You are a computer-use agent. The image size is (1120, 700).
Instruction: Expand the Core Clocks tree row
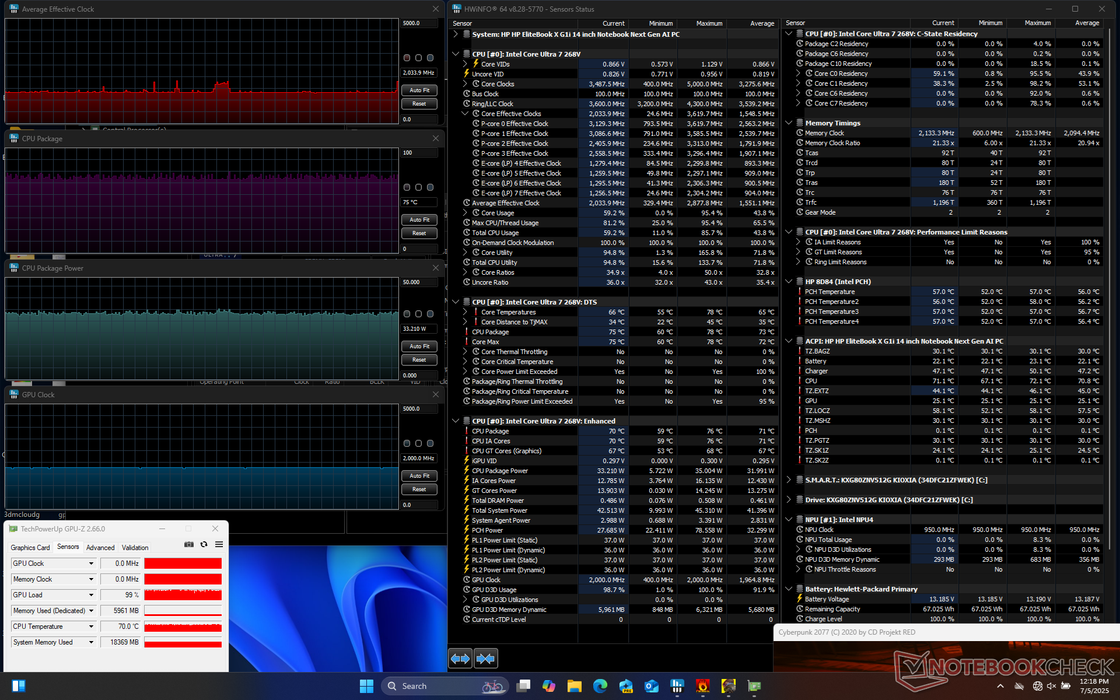pyautogui.click(x=466, y=84)
